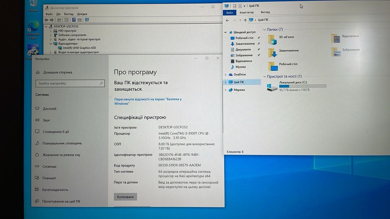Collapse the Швидкий доступ section
This screenshot has height=219, width=390.
click(225, 32)
